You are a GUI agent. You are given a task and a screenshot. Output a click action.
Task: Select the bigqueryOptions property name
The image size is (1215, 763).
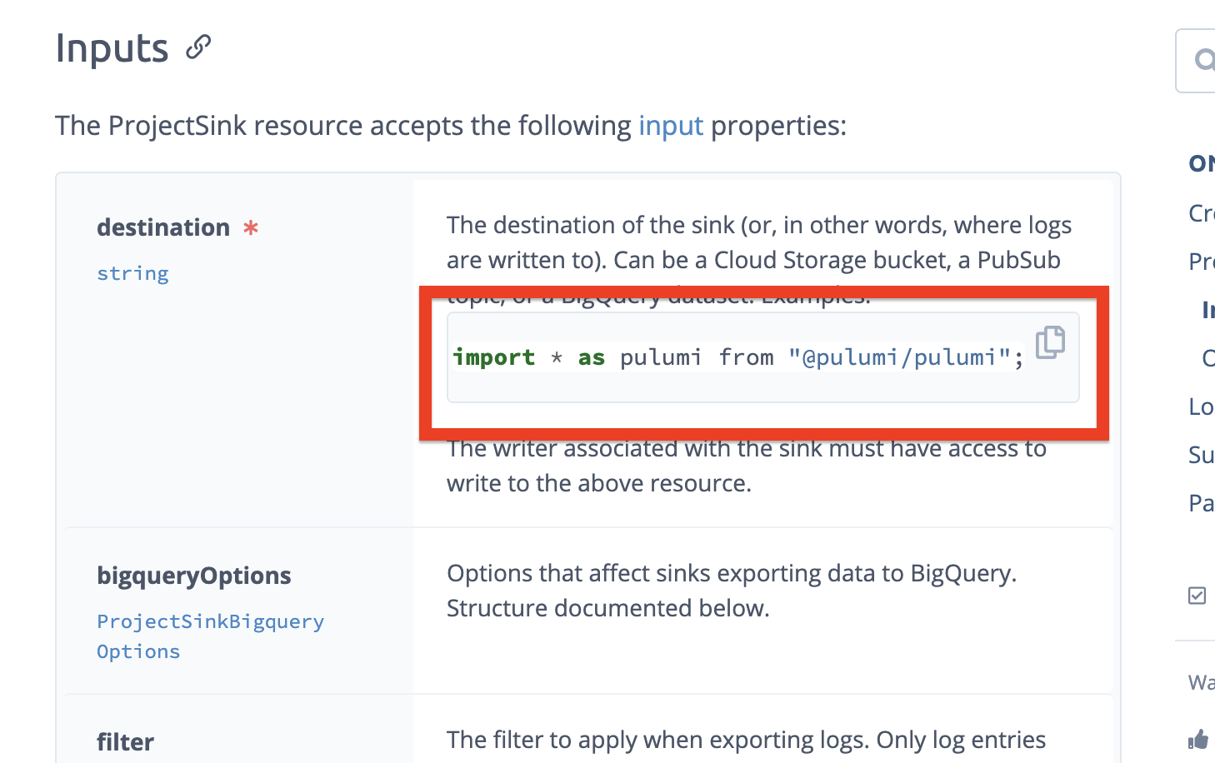pyautogui.click(x=194, y=576)
